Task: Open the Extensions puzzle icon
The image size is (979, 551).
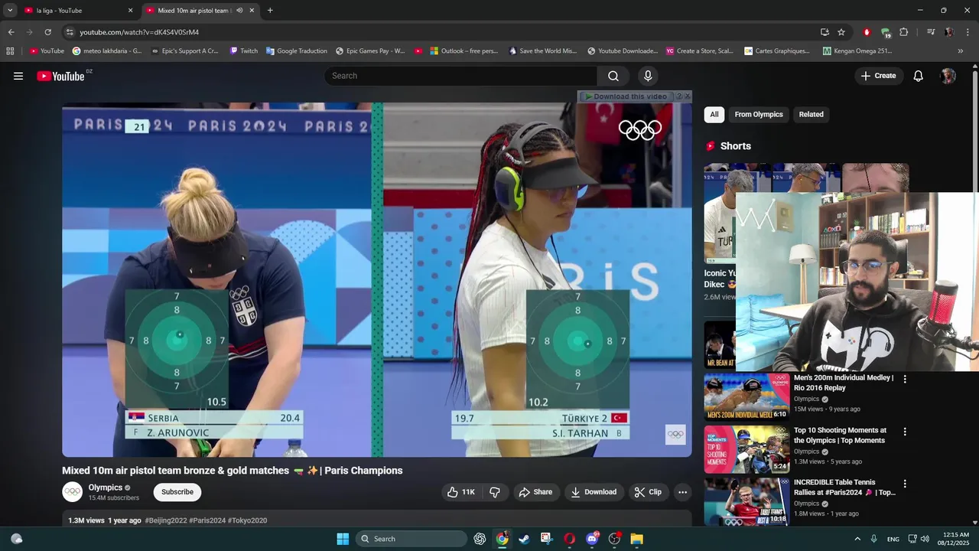Action: point(904,32)
